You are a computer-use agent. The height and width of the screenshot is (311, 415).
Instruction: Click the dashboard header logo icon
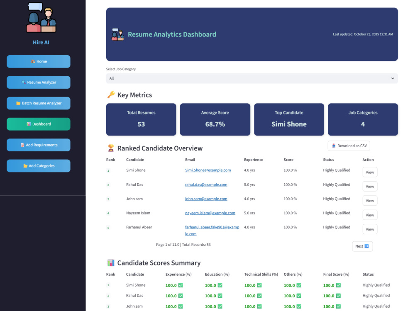click(118, 34)
